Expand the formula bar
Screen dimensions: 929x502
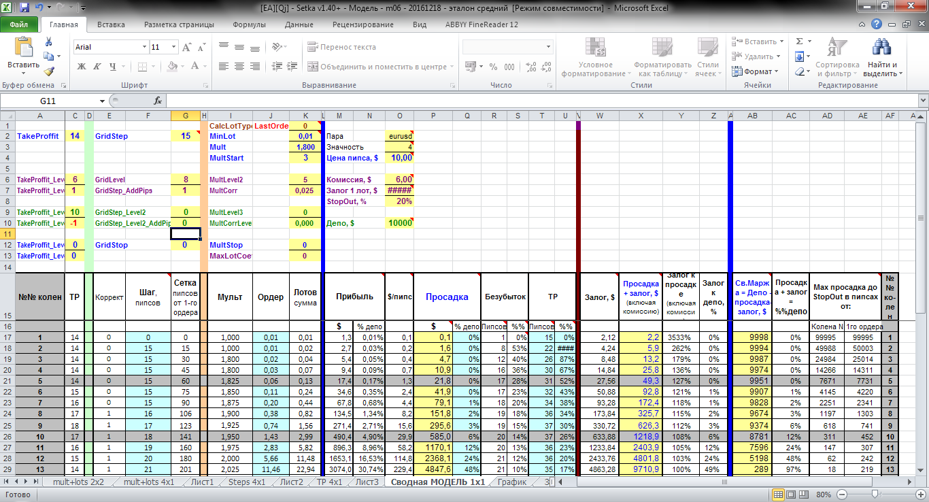[x=922, y=101]
